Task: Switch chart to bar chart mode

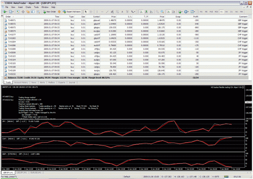Action: click(x=141, y=12)
